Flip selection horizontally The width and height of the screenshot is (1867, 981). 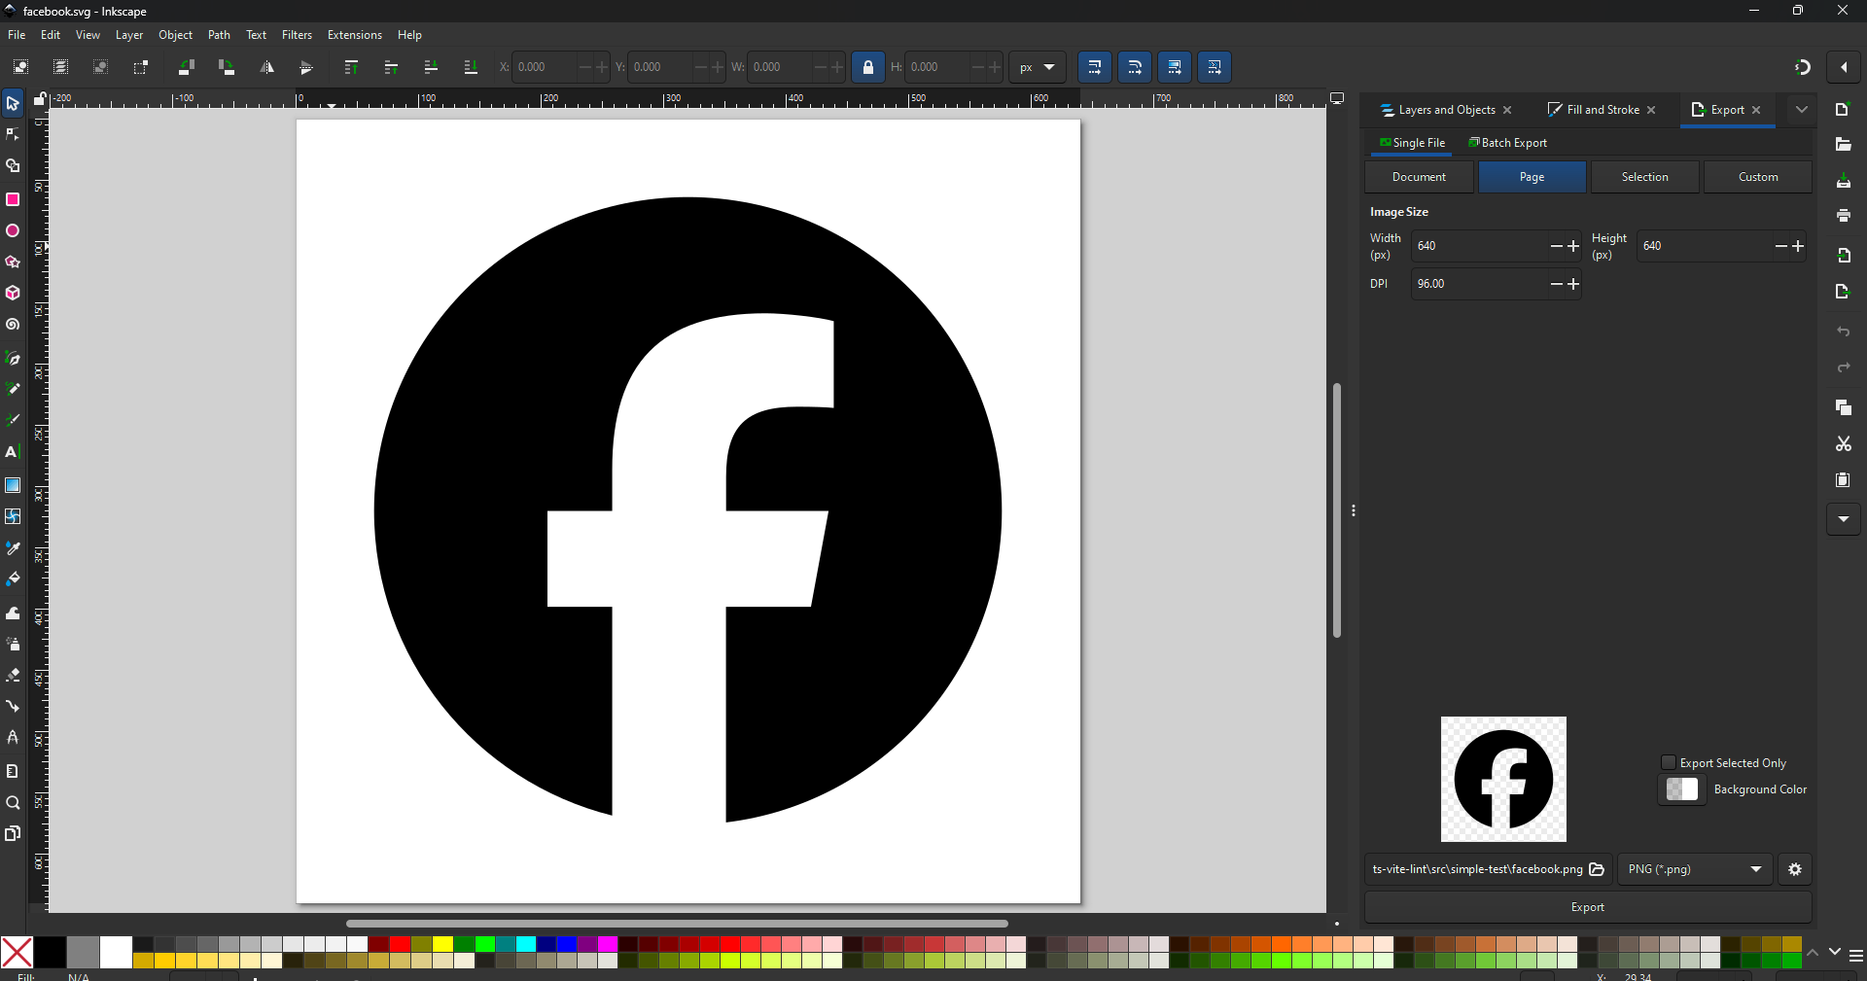pyautogui.click(x=266, y=67)
